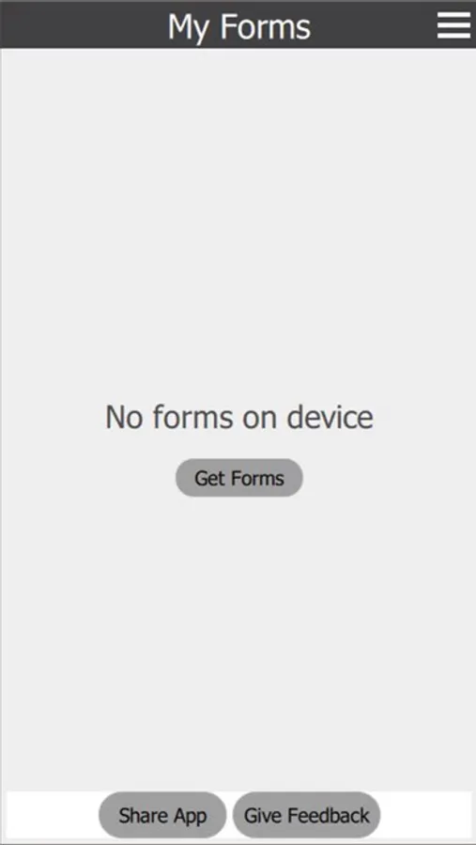Tap the three-line menu in header

453,24
